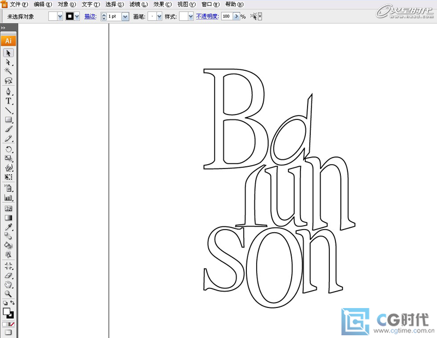Open the brush (画笔) dropdown
The height and width of the screenshot is (338, 437).
click(x=159, y=17)
